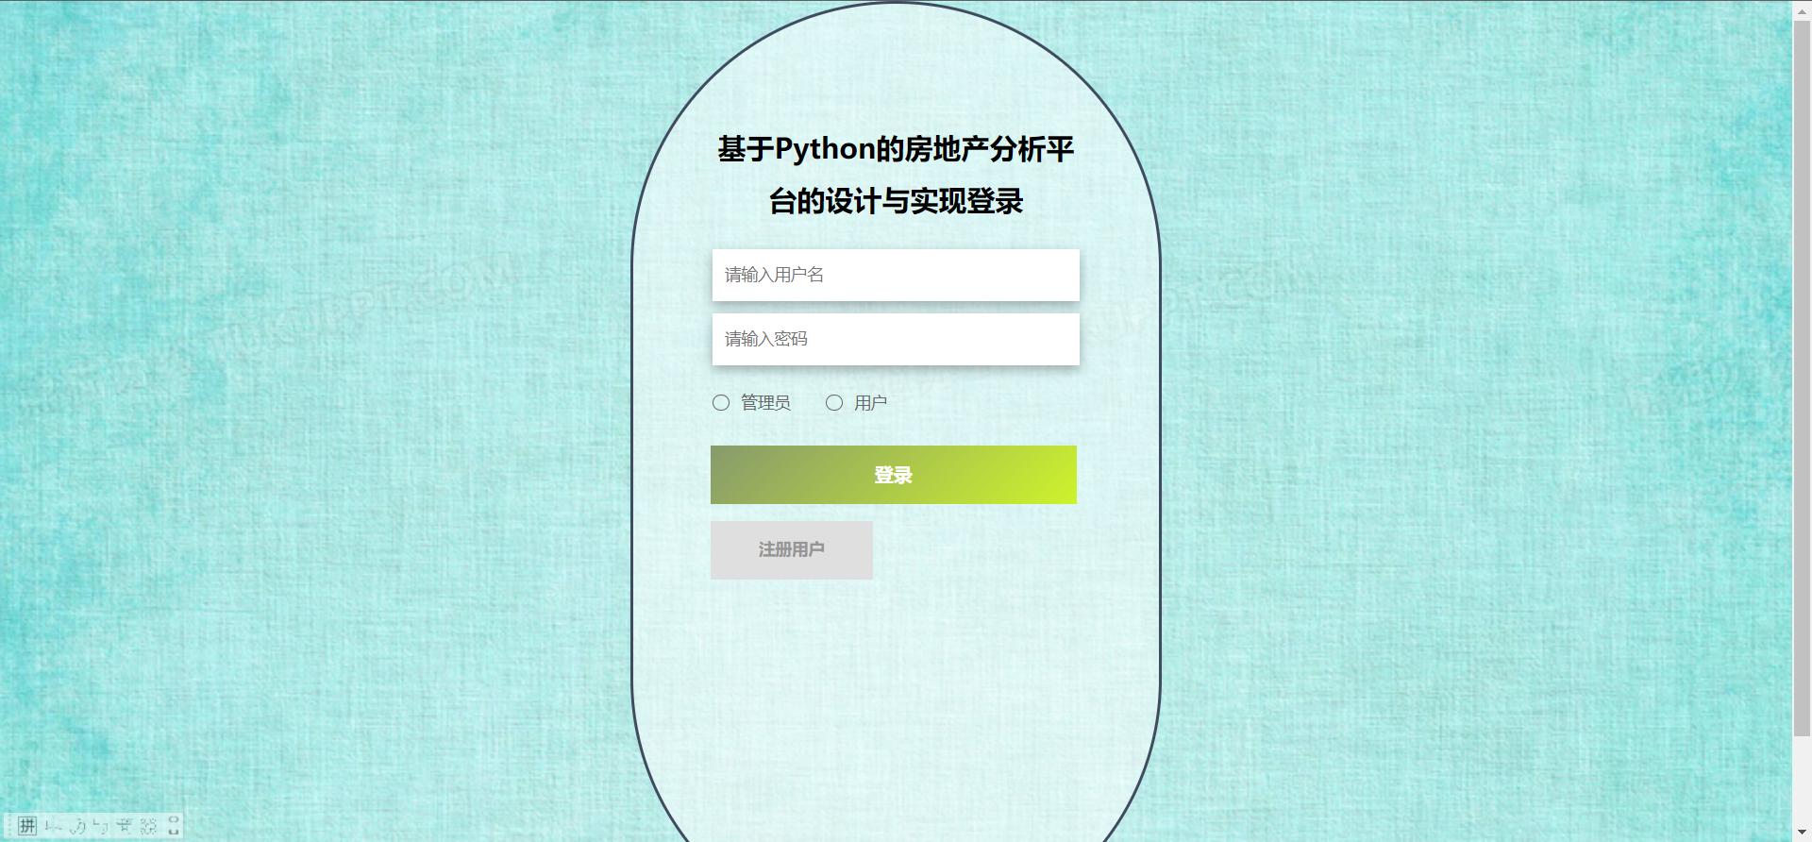1812x842 pixels.
Task: Select the 用户 radio button
Action: coord(834,403)
